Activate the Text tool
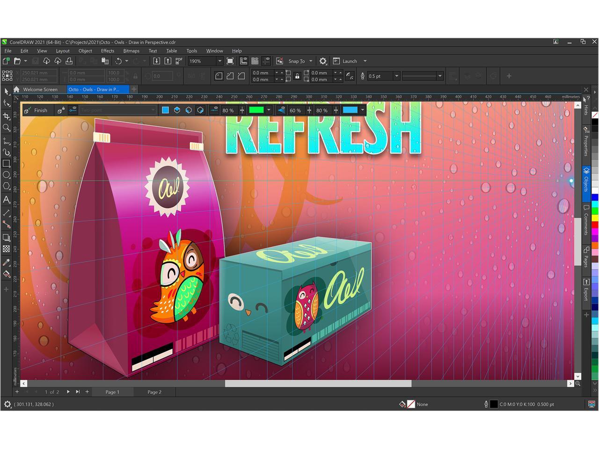Screen dimensions: 599x449 7,200
